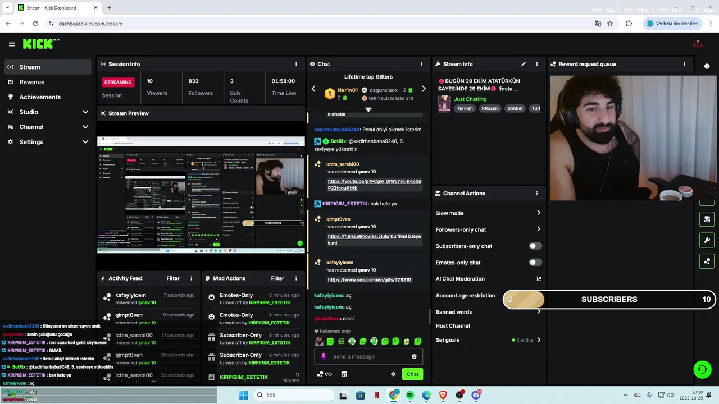This screenshot has width=719, height=404.
Task: Select the Turkish tag
Action: [465, 108]
